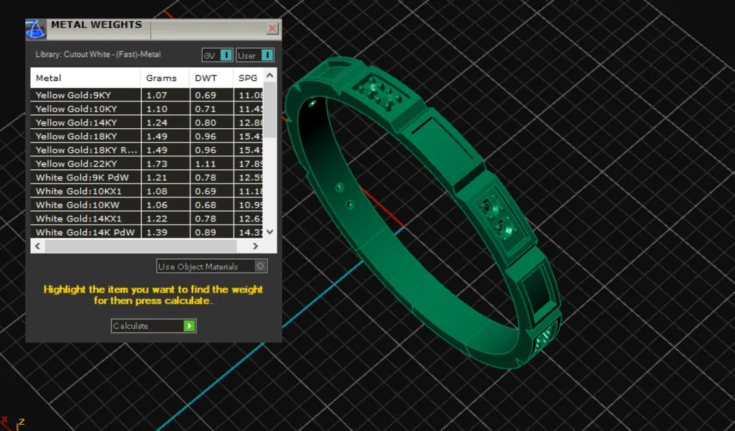The height and width of the screenshot is (431, 735).
Task: Select the White Gold:10KX1 row
Action: [147, 191]
